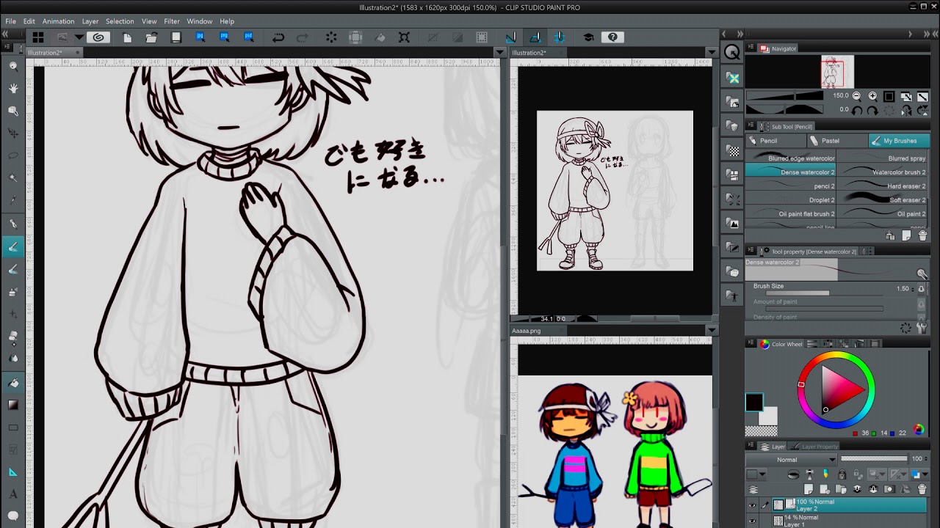
Task: Open the Navigator panel menu
Action: coord(751,48)
